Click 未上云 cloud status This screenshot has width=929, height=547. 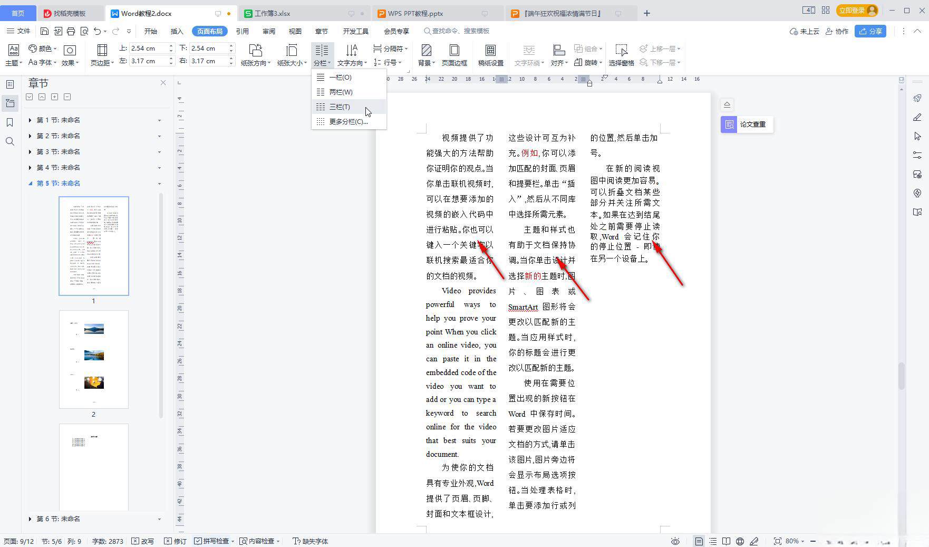click(x=805, y=32)
